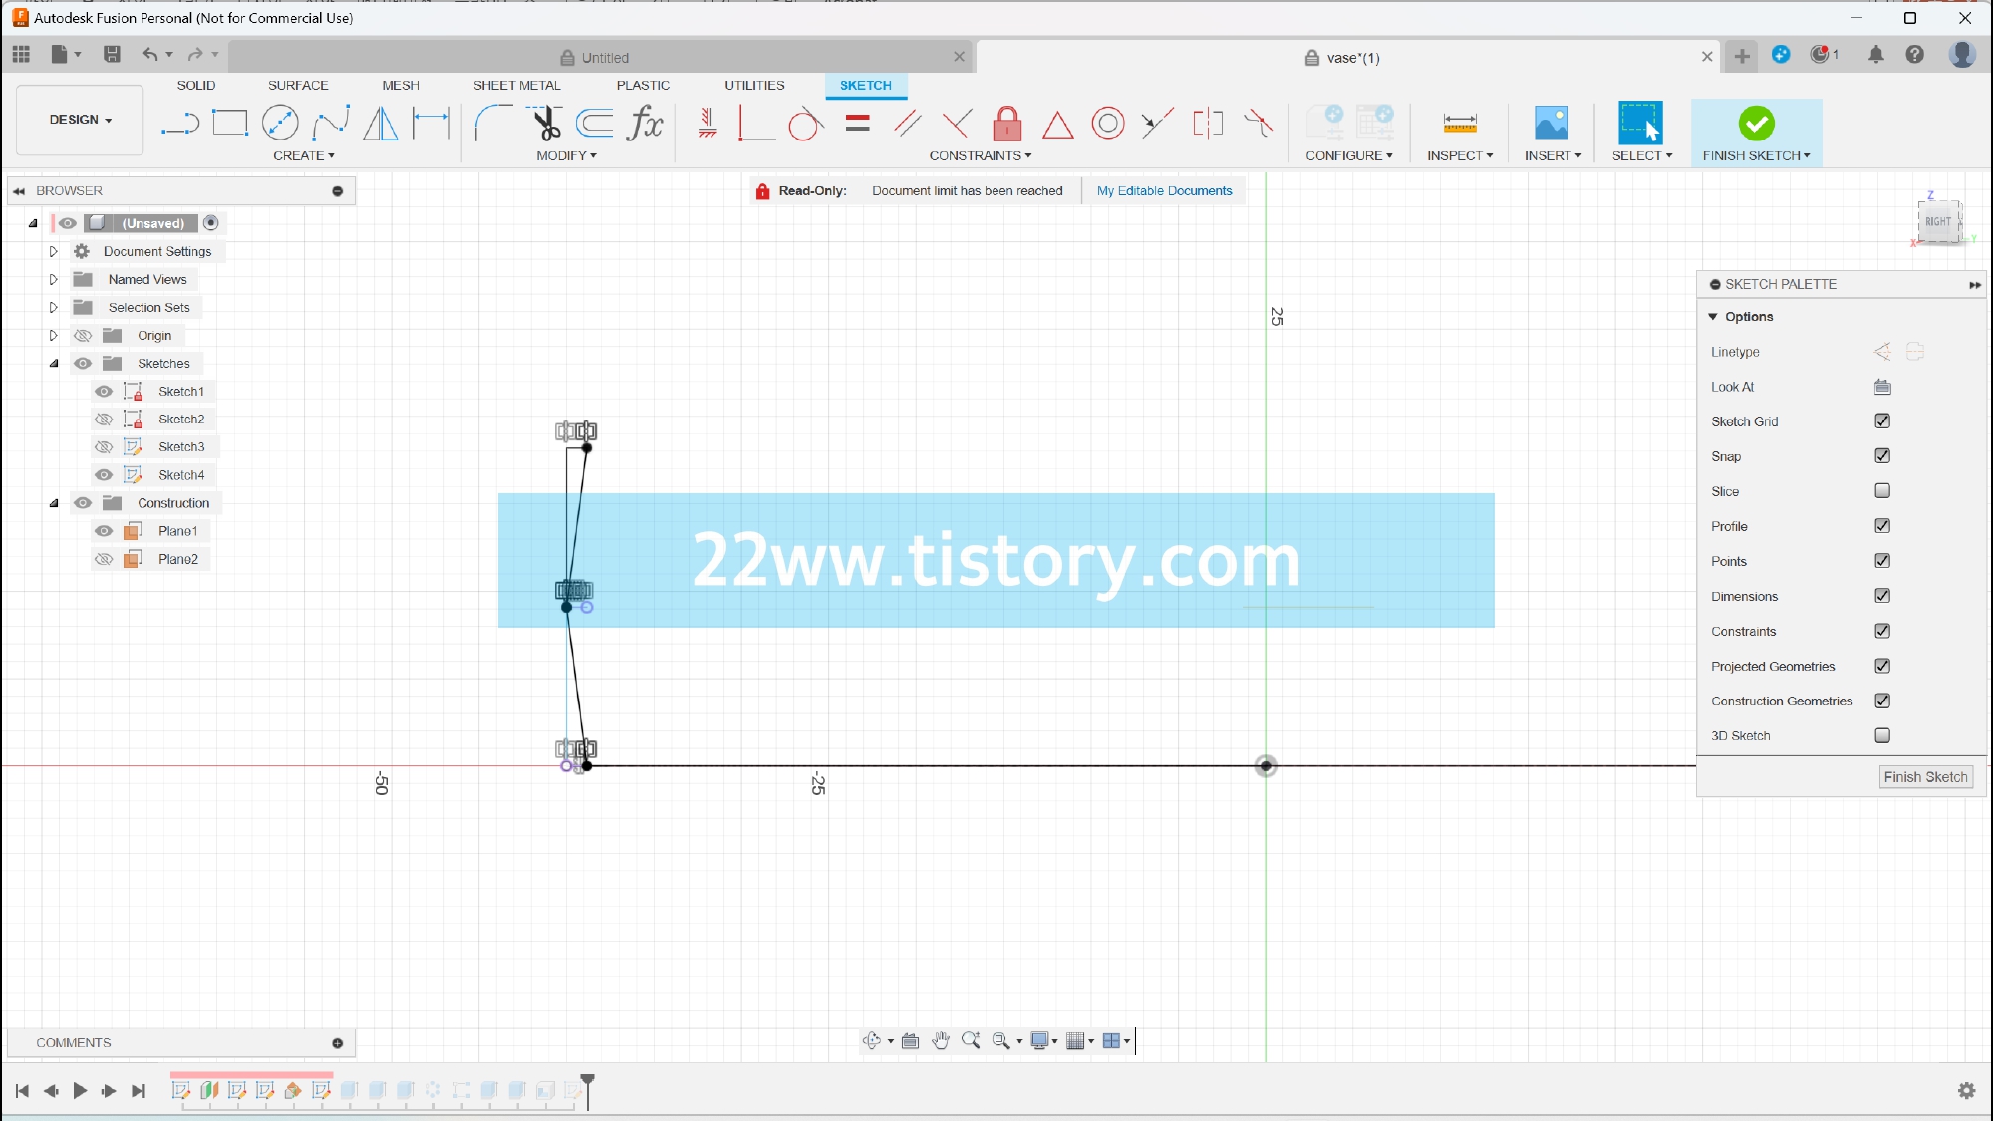
Task: Hide Sketch4 using its eye icon
Action: [104, 475]
